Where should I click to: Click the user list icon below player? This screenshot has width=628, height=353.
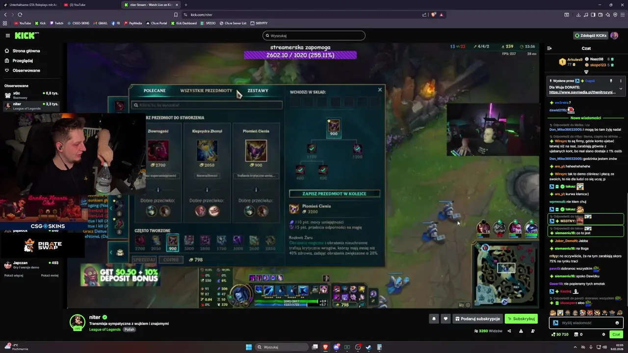tap(533, 331)
